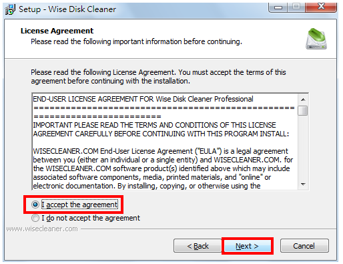Click the www.wisecleaner.com text
Viewport: 343px width, 264px height.
(42, 229)
